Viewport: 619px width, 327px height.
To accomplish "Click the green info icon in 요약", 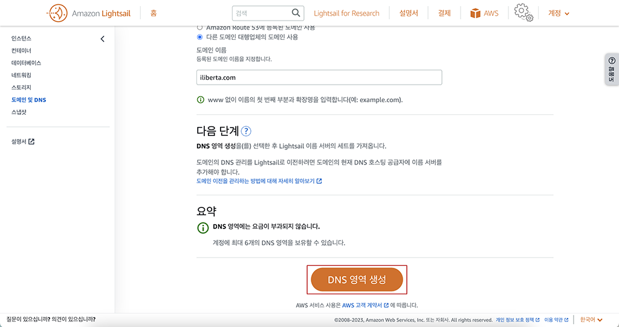I will [x=203, y=228].
